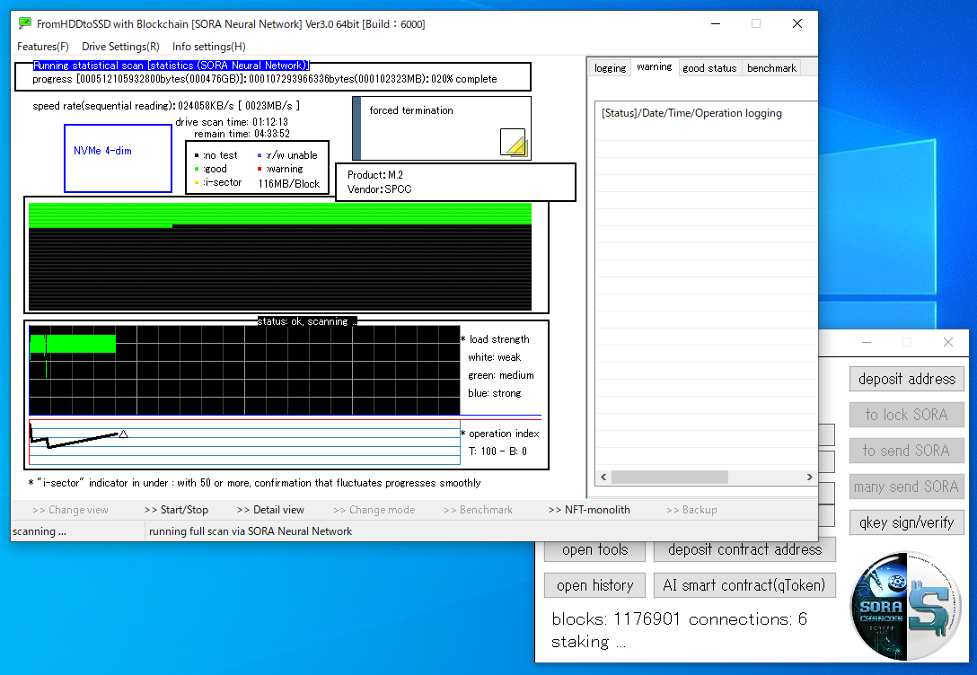
Task: Click the operation index triangle marker
Action: [123, 434]
